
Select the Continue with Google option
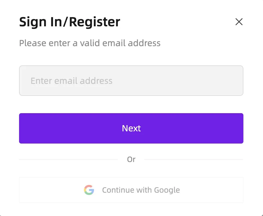(x=131, y=190)
